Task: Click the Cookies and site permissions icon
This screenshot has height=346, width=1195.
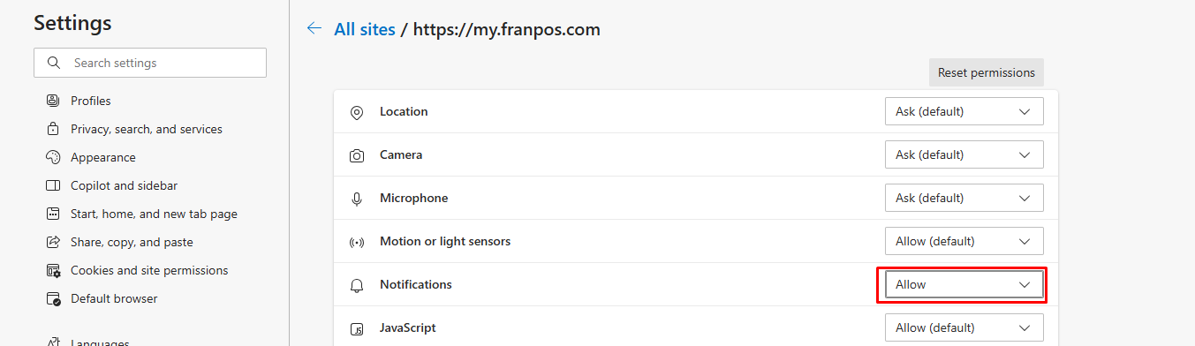Action: pyautogui.click(x=53, y=270)
